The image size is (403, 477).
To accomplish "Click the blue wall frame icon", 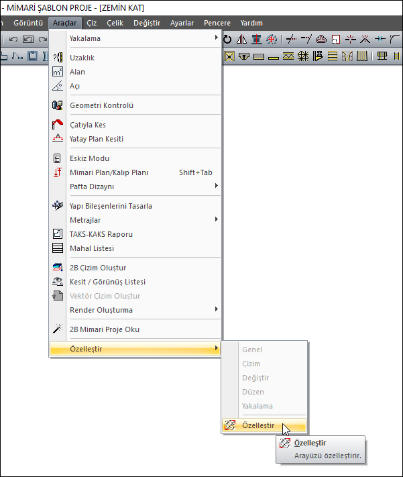I will click(x=32, y=56).
